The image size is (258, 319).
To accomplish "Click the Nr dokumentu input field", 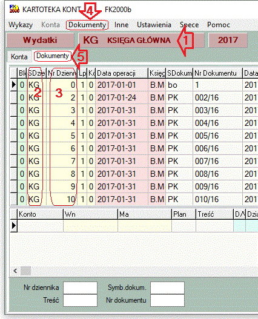I will (x=167, y=300).
